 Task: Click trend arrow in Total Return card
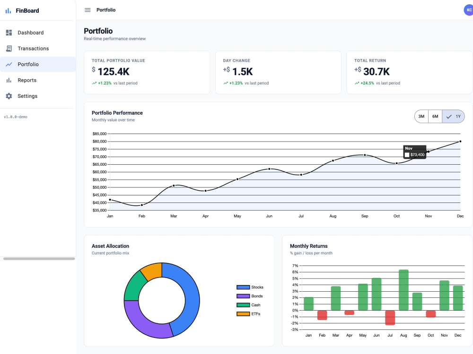pos(357,83)
